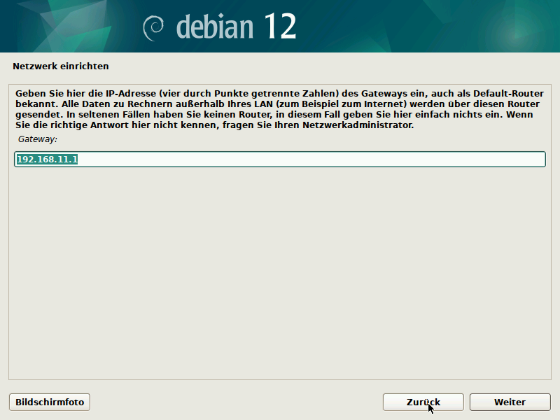Click the highlighted 192.168.11.1 text
The width and height of the screenshot is (560, 420).
point(47,160)
